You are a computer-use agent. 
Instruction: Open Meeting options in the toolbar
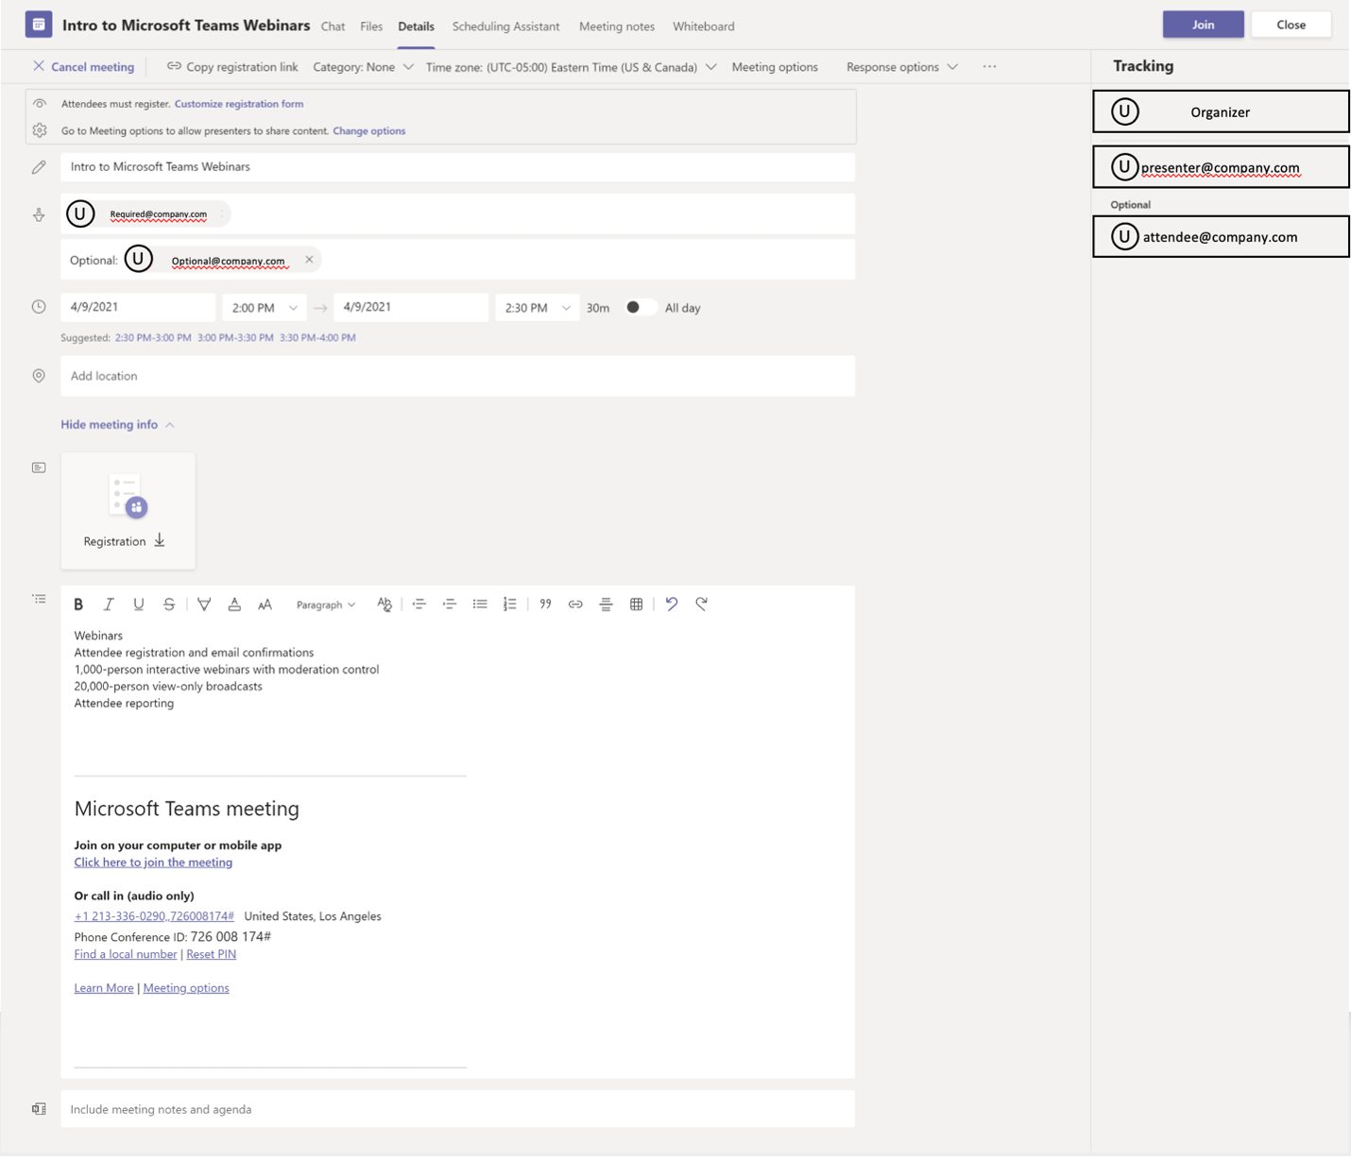(x=775, y=67)
